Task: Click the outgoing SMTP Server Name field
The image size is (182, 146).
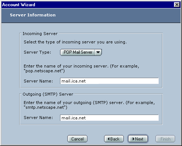Action: [x=109, y=118]
